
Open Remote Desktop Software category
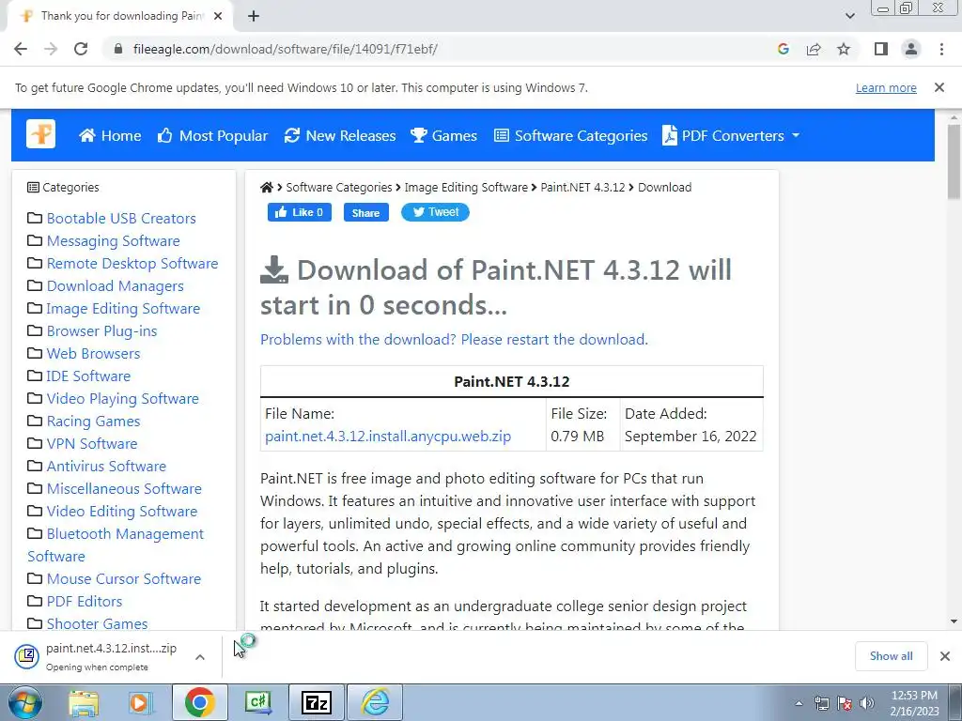132,264
